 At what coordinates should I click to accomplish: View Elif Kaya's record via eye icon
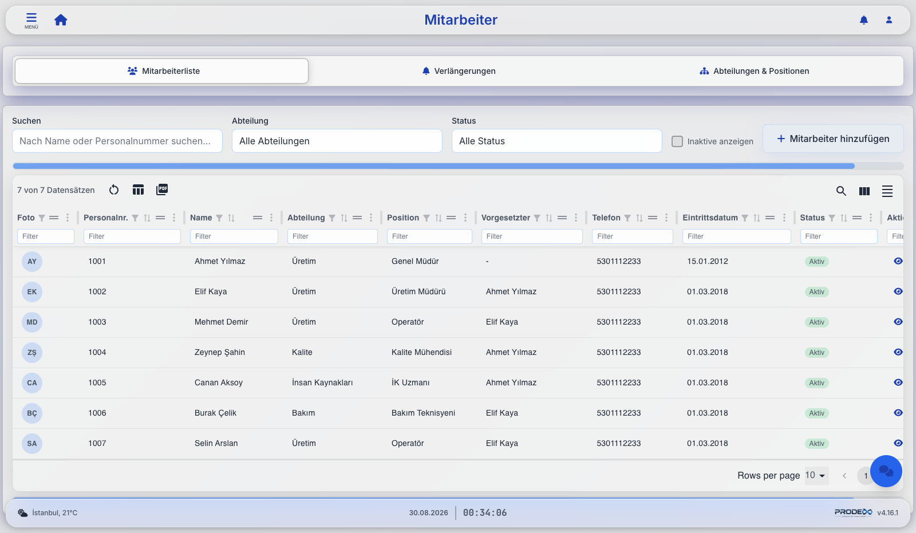click(898, 291)
